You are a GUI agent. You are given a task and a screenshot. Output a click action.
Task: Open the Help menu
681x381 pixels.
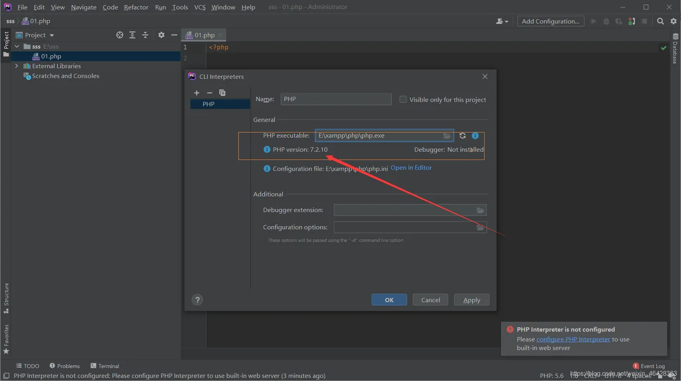pos(248,7)
